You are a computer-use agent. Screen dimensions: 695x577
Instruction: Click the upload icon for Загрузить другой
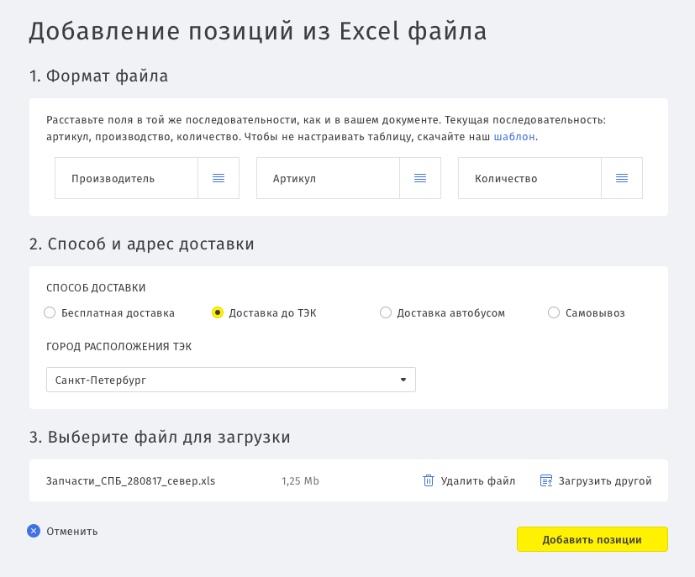click(x=546, y=480)
